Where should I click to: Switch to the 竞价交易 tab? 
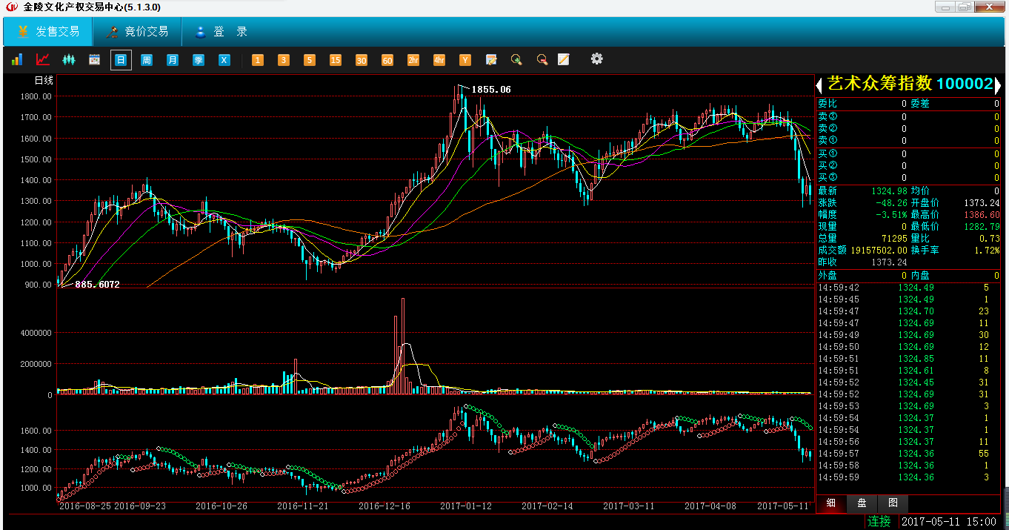[x=137, y=32]
